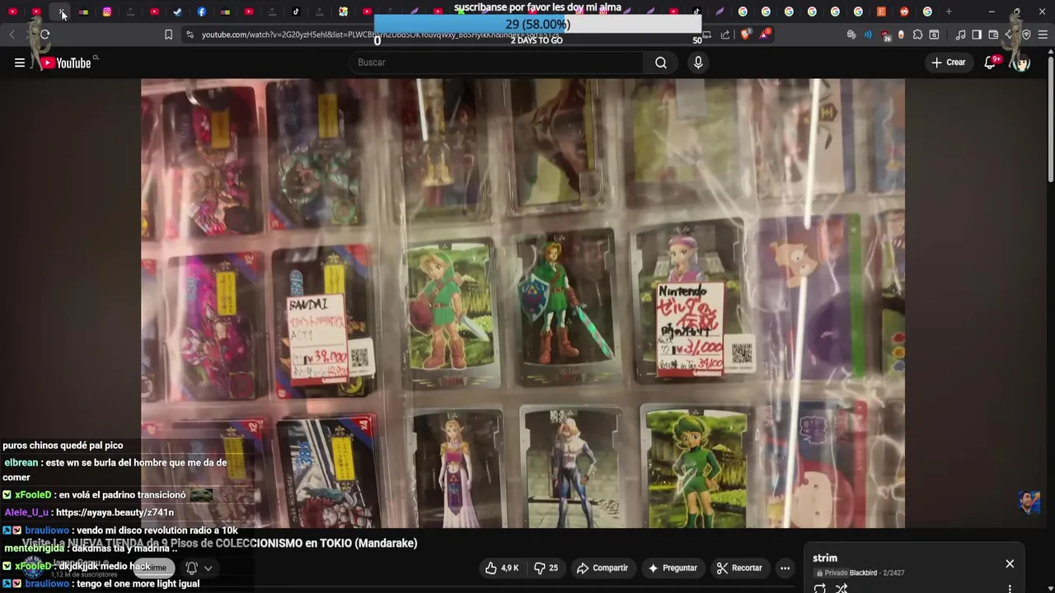1055x593 pixels.
Task: Close the current tab with X
Action: [62, 12]
